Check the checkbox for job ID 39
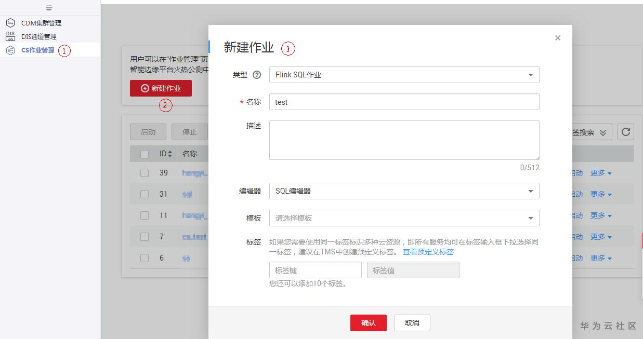Viewport: 643px width, 339px height. [145, 173]
